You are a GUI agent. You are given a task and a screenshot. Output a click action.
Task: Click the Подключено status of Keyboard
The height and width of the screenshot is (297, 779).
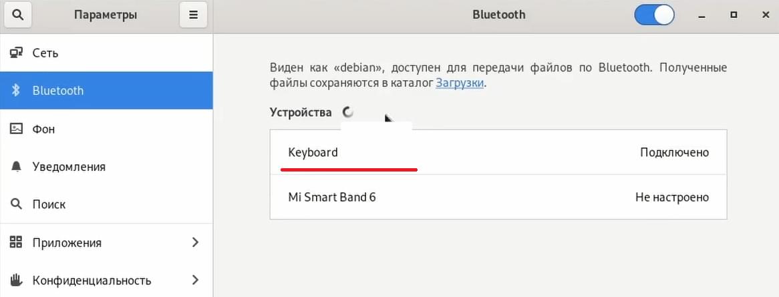tap(674, 152)
